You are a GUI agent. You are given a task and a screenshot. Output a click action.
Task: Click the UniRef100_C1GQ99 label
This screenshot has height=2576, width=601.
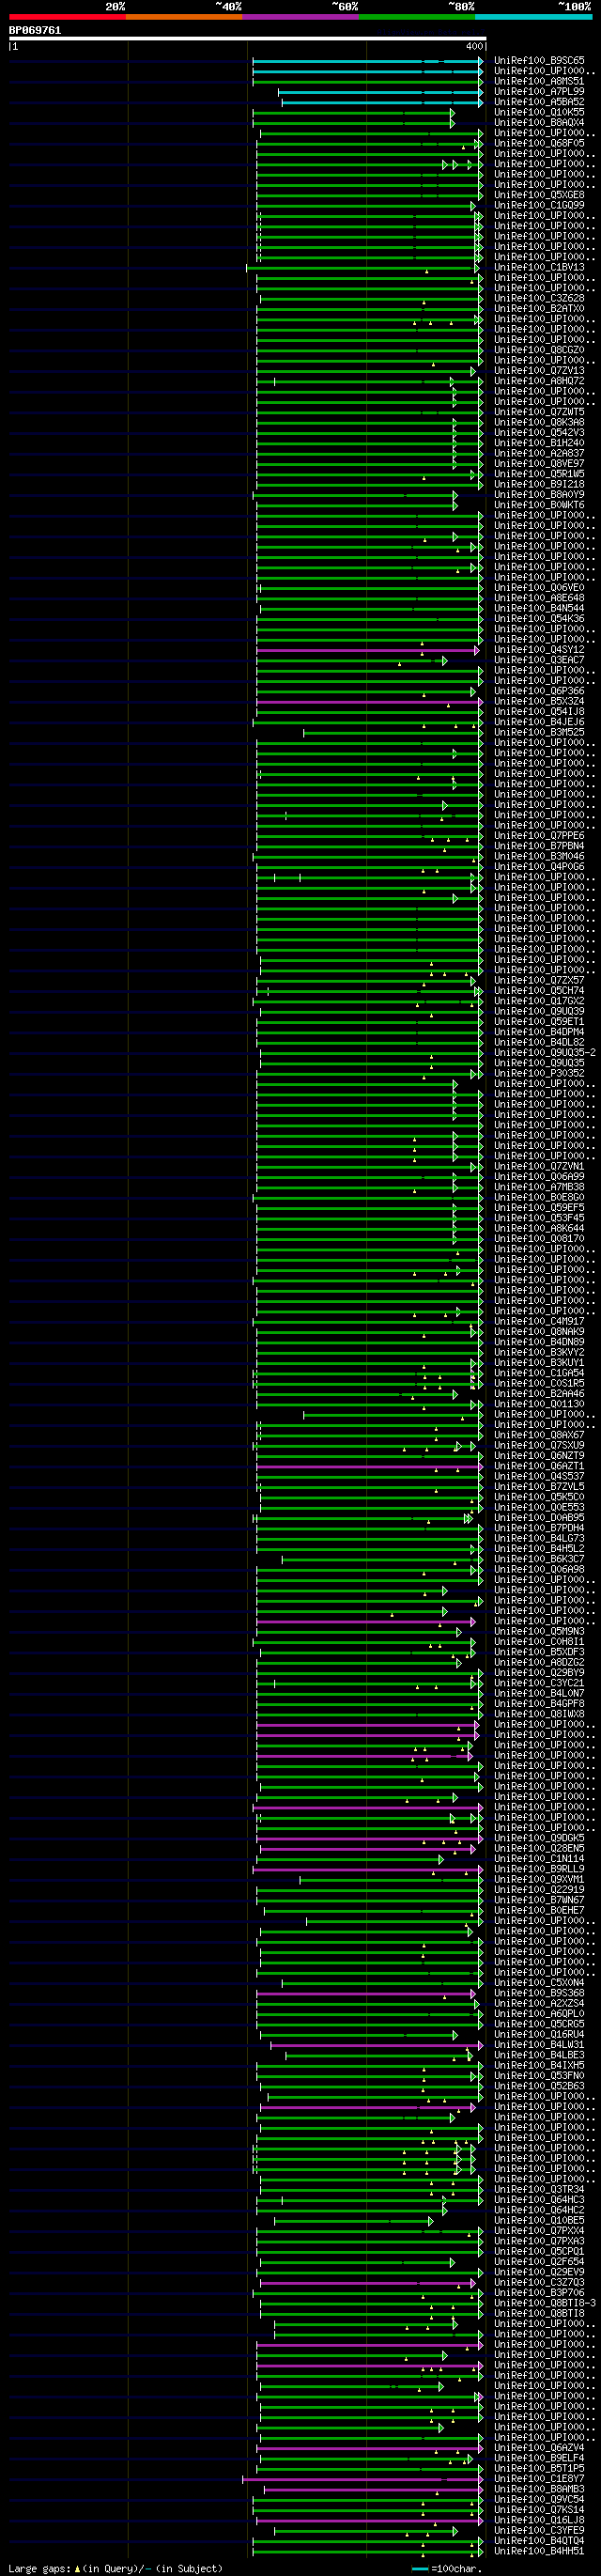(539, 205)
